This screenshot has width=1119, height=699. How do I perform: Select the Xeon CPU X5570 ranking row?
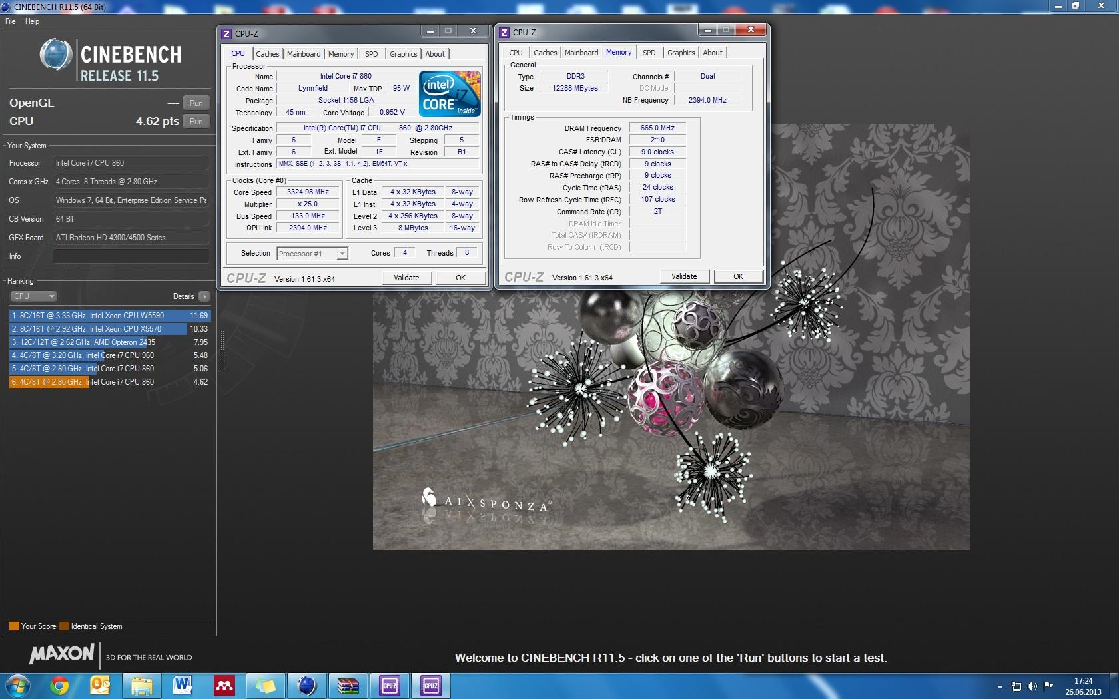[x=110, y=329]
